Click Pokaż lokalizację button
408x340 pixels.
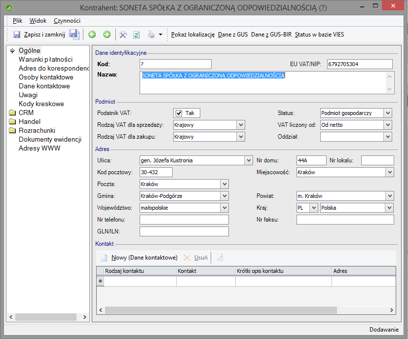pyautogui.click(x=193, y=35)
